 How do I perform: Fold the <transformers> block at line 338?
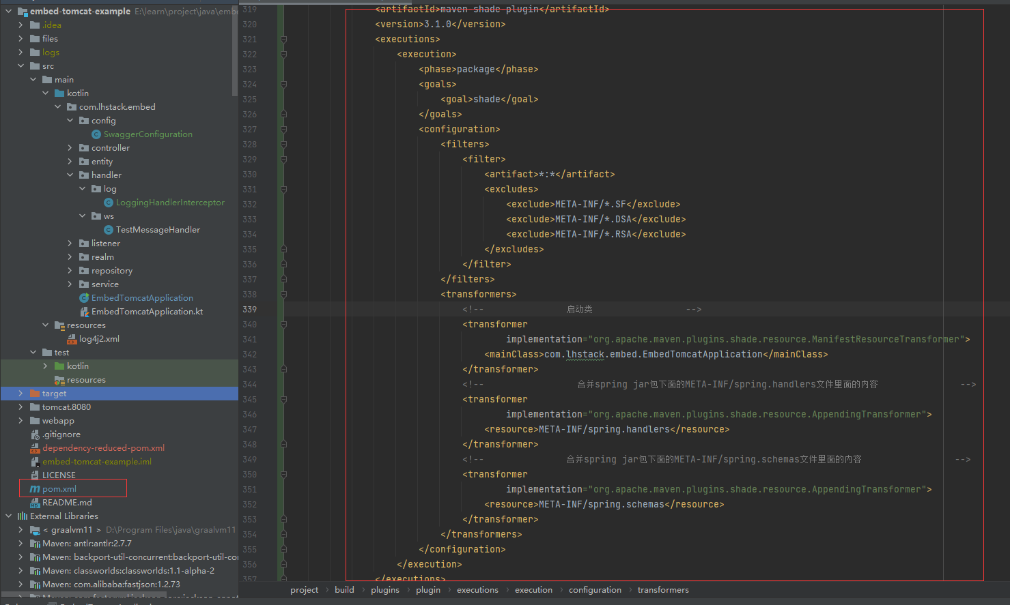(283, 295)
